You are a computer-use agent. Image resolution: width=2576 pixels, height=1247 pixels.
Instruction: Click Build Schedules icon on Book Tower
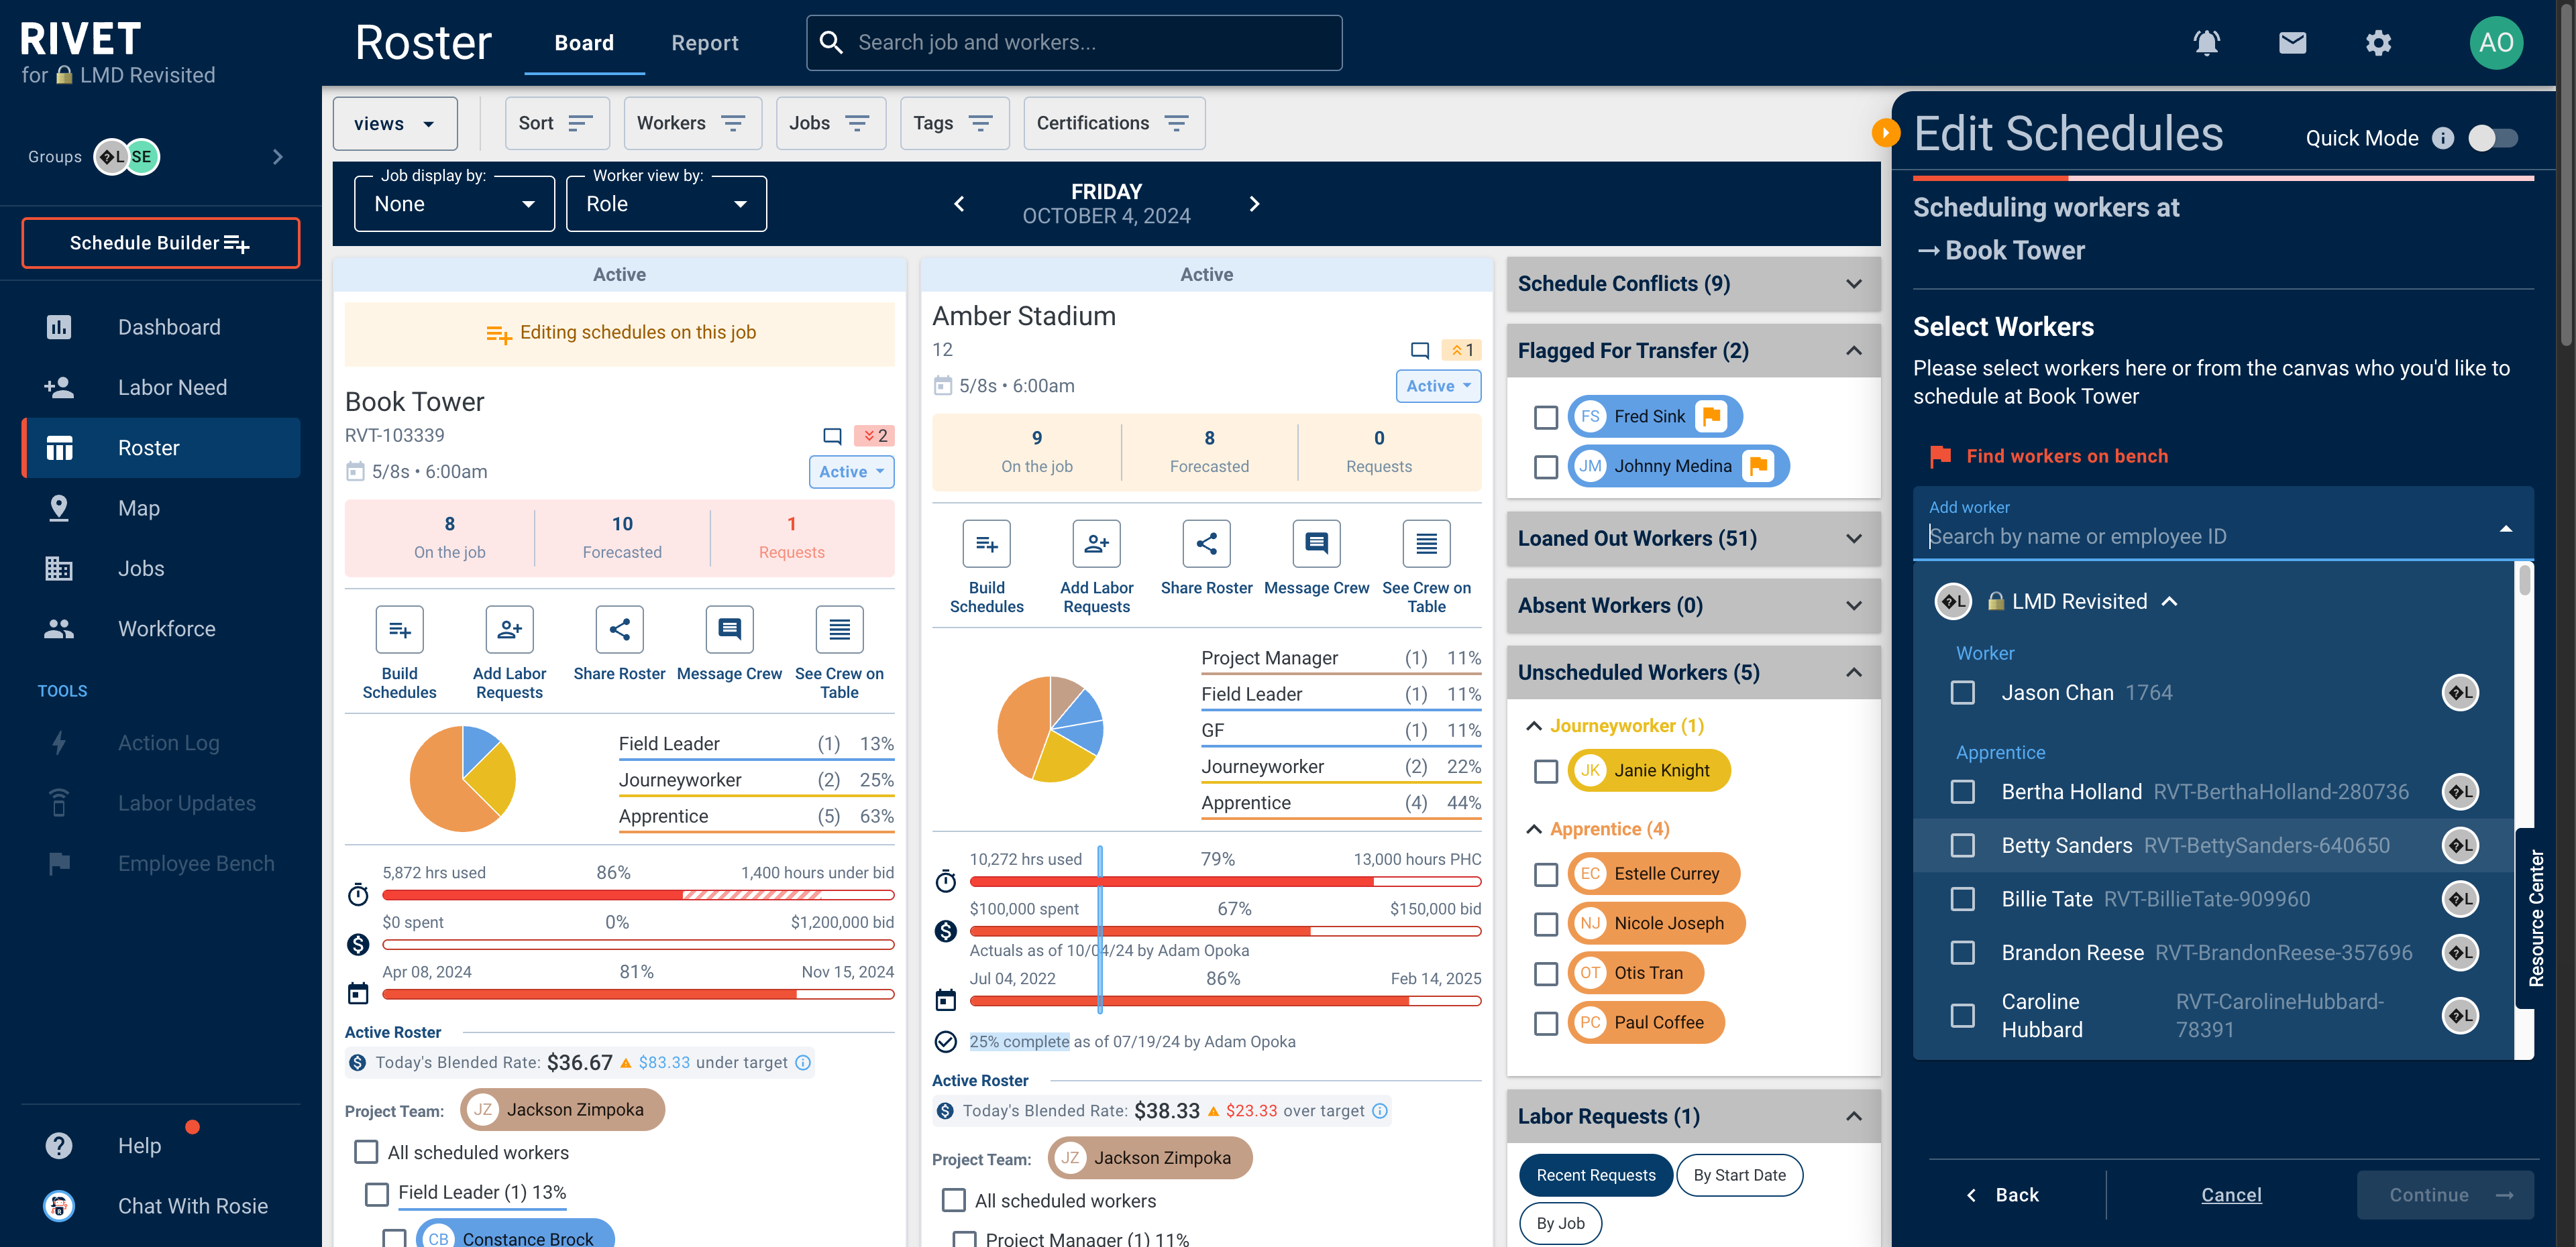[399, 630]
